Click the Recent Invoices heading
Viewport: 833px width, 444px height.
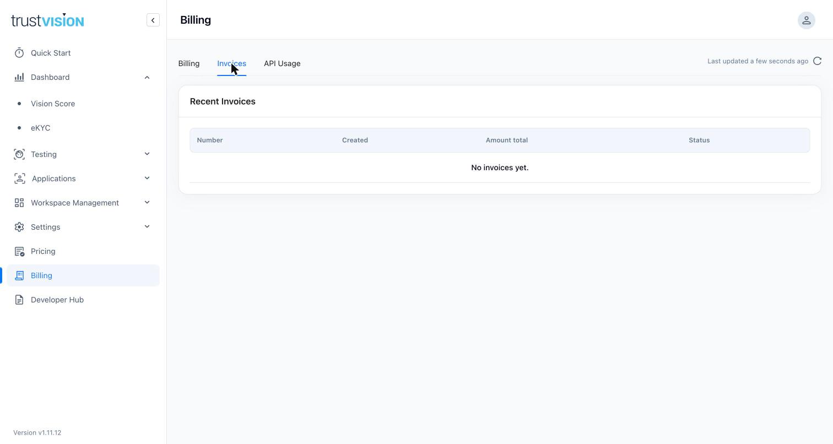click(x=223, y=101)
